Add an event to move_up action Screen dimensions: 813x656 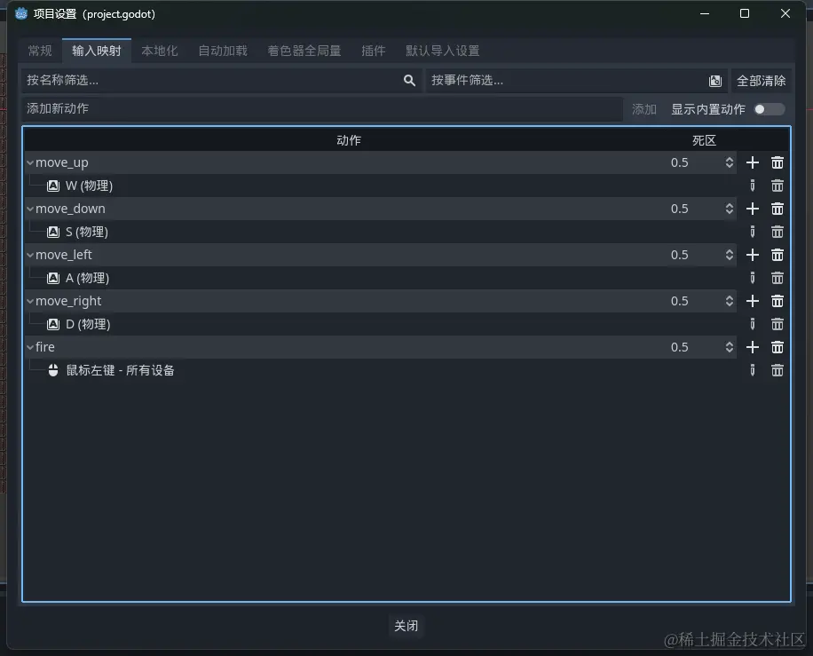[x=753, y=162]
